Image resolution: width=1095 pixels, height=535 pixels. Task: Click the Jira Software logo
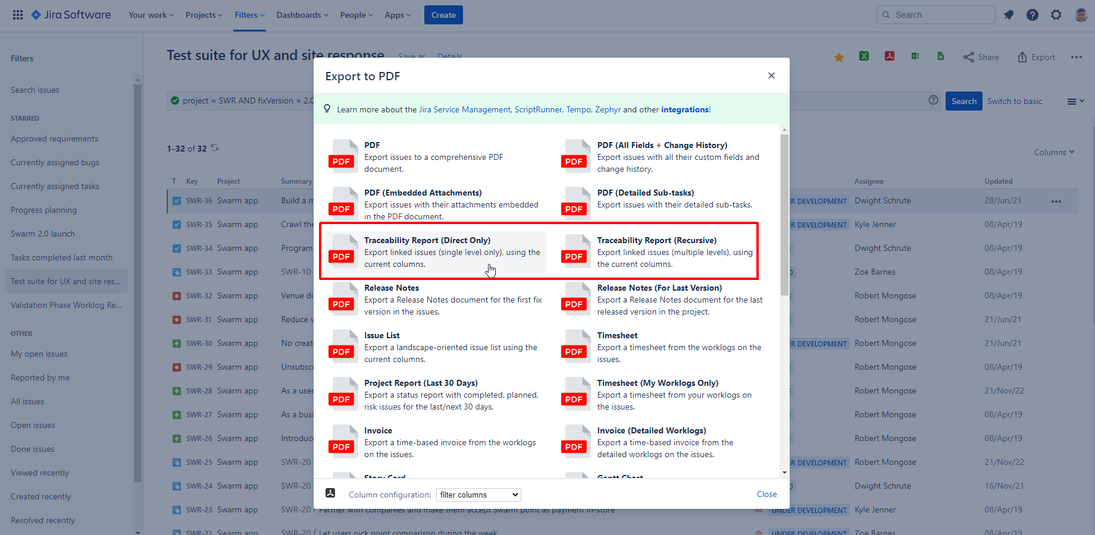pyautogui.click(x=71, y=15)
